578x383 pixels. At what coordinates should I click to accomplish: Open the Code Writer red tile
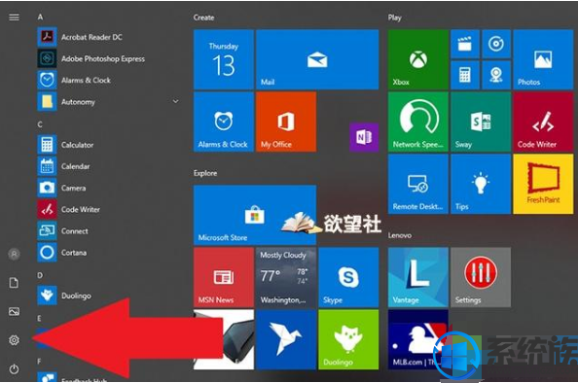543,122
